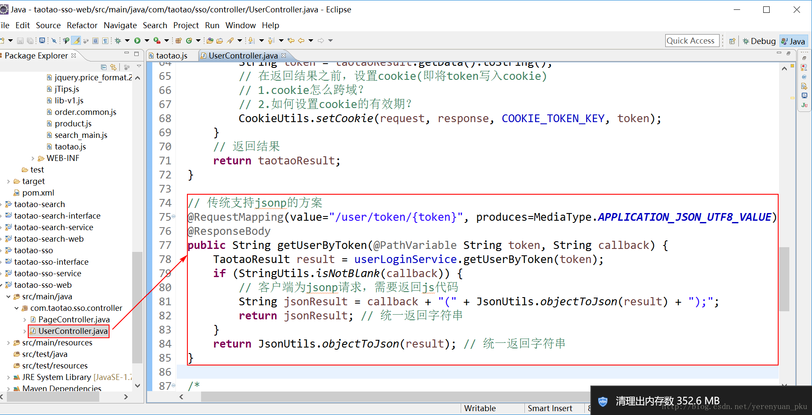Open the Problems view icon in trim

pos(804,67)
